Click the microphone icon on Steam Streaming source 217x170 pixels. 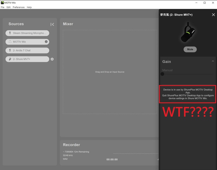tap(10, 33)
